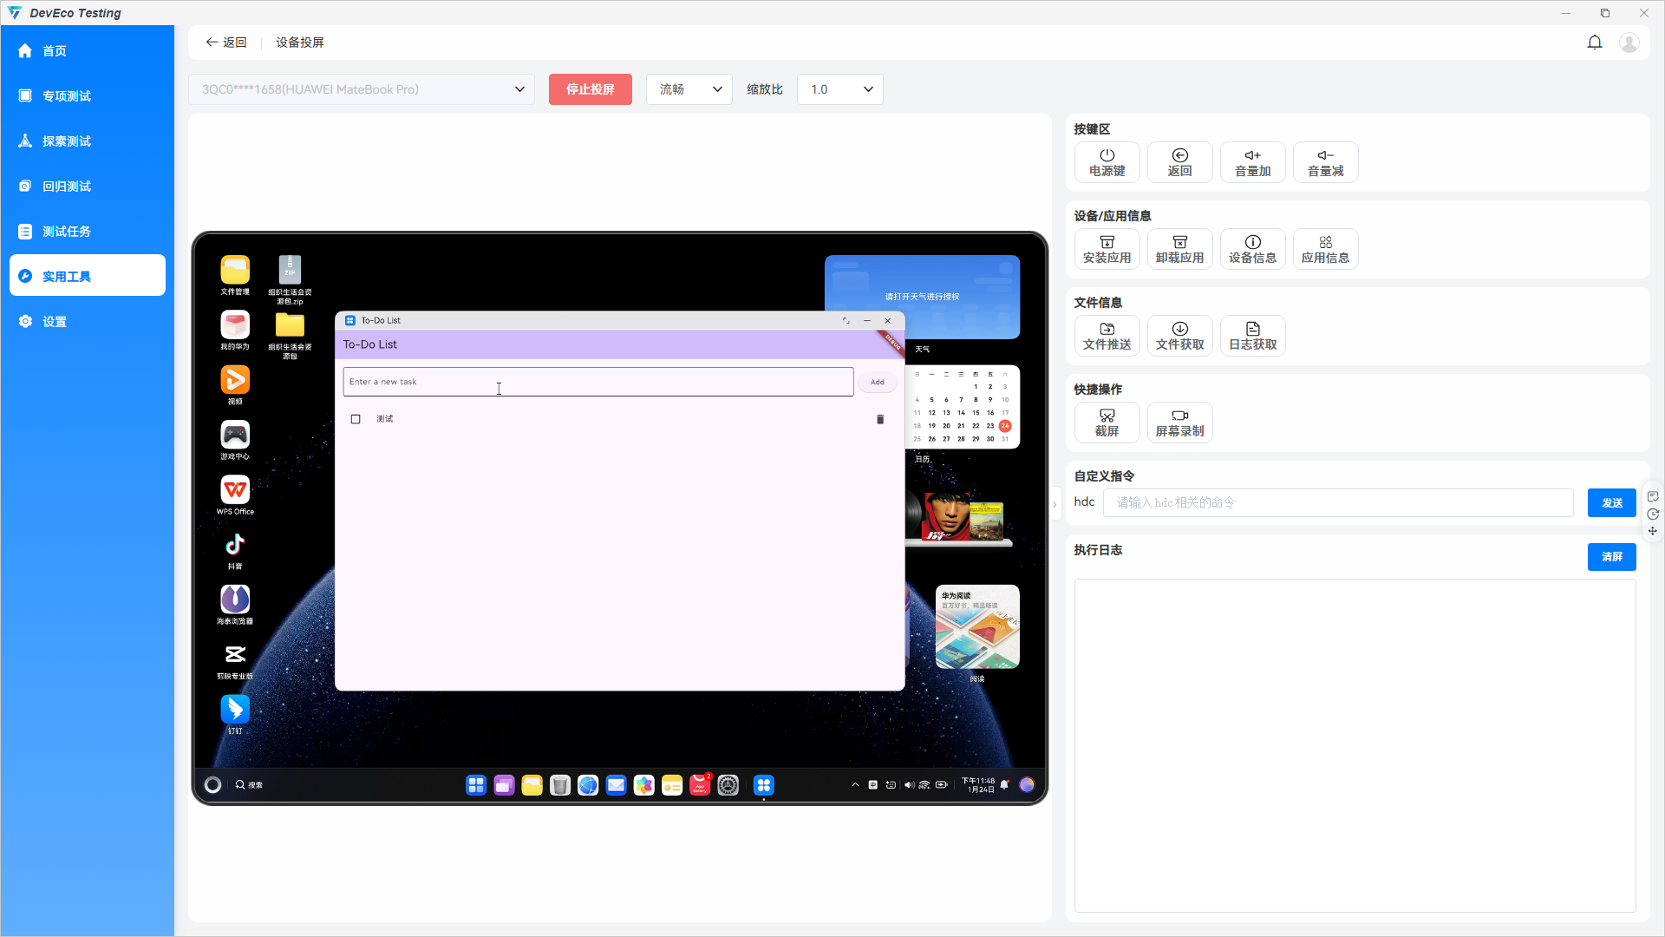The image size is (1665, 937).
Task: Open 设置 from the sidebar
Action: click(x=53, y=321)
